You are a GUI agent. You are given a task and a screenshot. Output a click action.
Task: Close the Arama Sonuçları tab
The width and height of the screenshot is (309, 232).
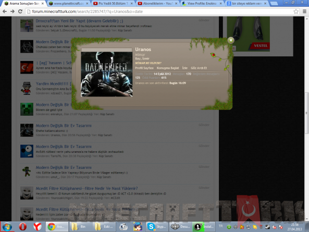pos(42,4)
